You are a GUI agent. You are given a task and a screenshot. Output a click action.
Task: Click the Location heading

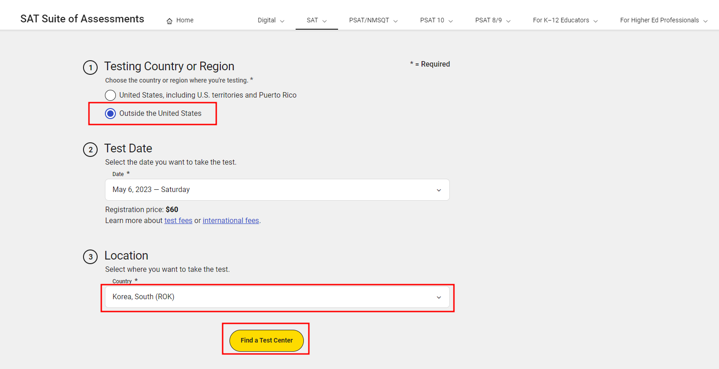(126, 256)
